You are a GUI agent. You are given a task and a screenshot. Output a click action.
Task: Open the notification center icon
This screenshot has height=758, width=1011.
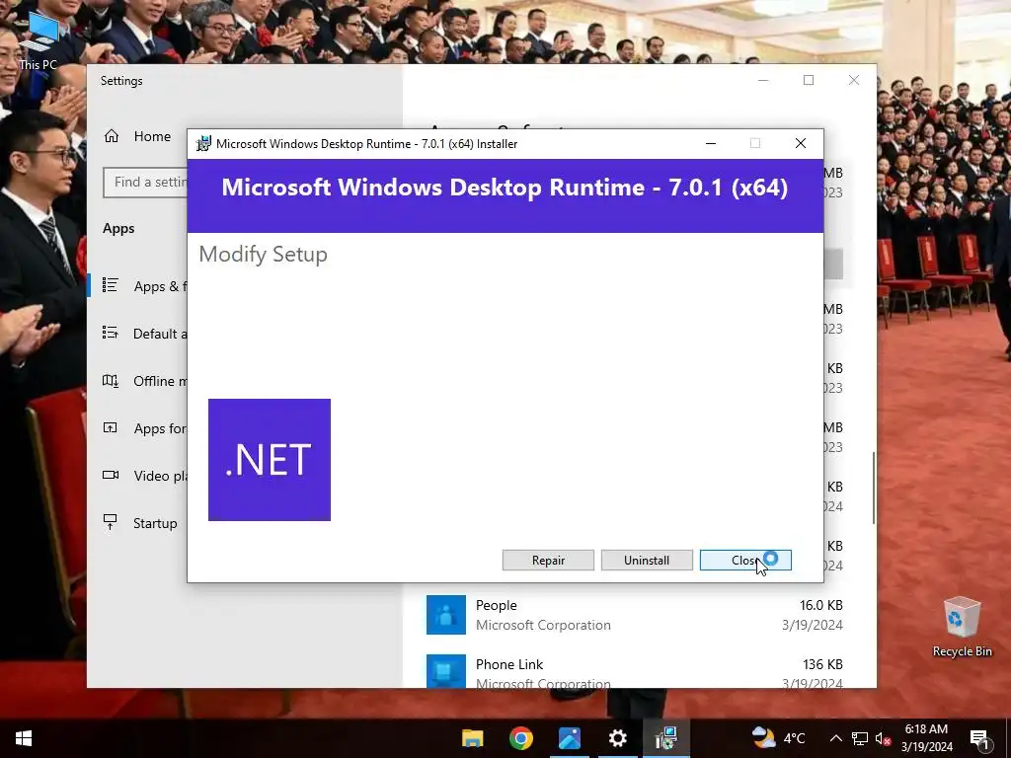click(979, 738)
